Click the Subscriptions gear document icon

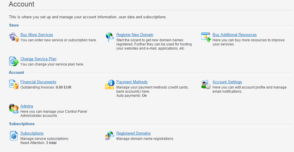click(14, 136)
